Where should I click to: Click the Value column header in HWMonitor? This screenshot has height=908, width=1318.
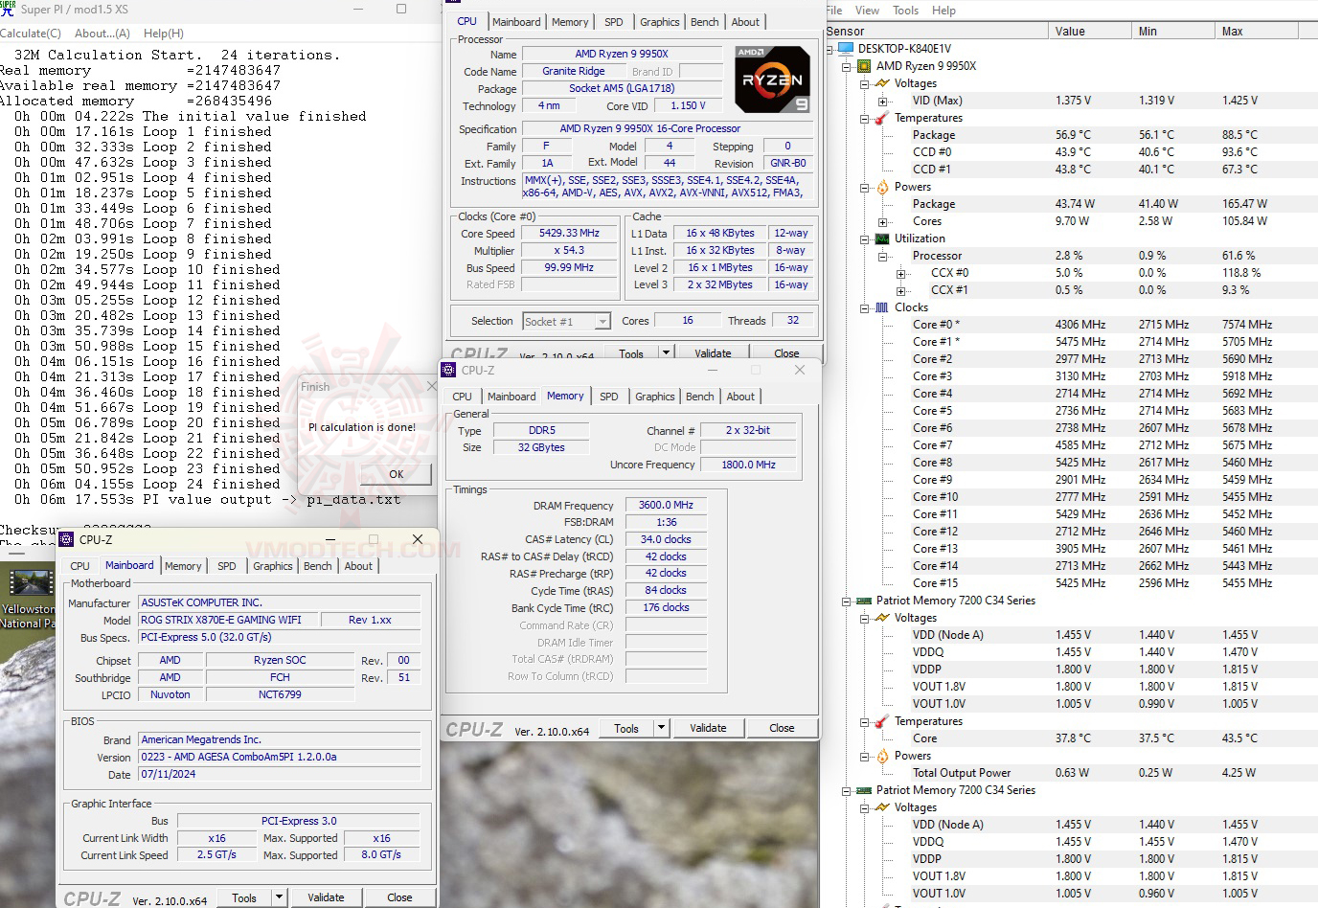pos(1090,32)
